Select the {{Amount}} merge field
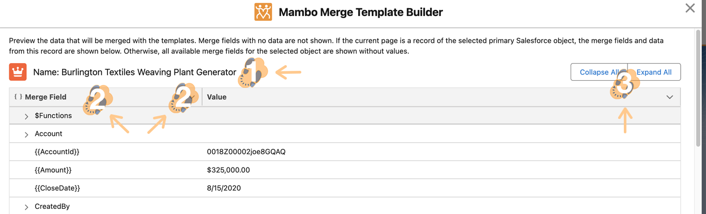This screenshot has height=214, width=706. click(53, 170)
